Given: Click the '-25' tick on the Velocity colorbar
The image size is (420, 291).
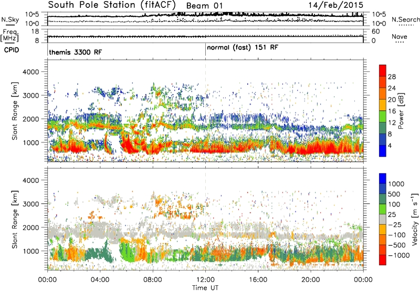Looking at the screenshot, I should (x=395, y=224).
